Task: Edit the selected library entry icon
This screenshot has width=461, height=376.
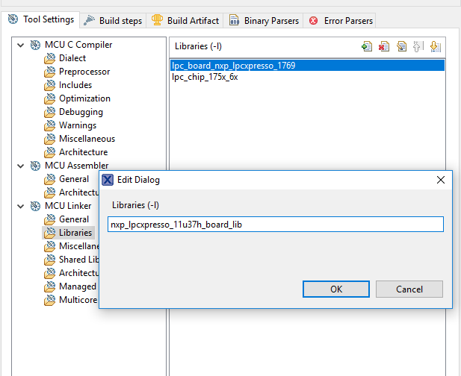Action: point(401,46)
